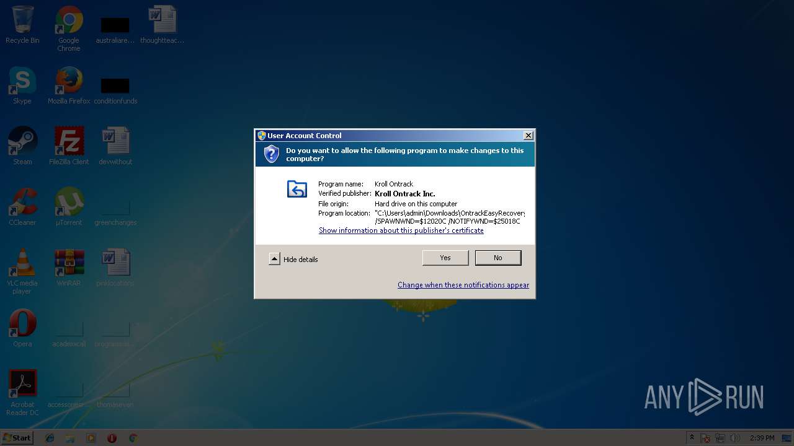794x446 pixels.
Task: Collapse details with Hide details arrow
Action: [274, 259]
